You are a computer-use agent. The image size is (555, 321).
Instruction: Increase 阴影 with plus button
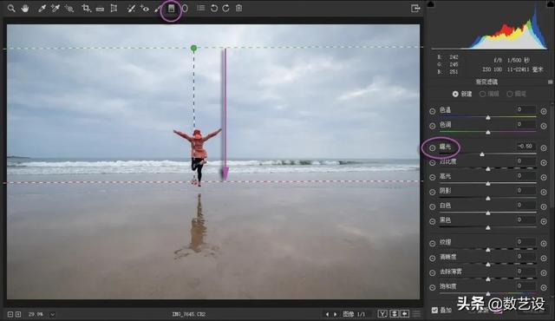pos(544,193)
